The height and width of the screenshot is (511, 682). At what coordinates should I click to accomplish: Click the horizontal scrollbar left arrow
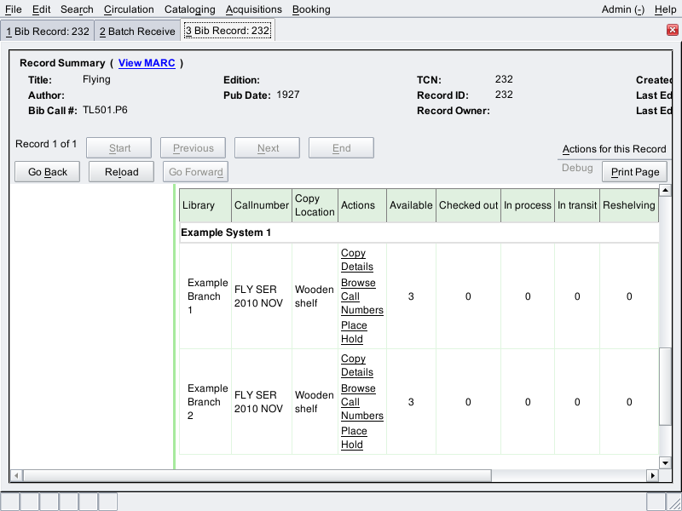(x=15, y=475)
